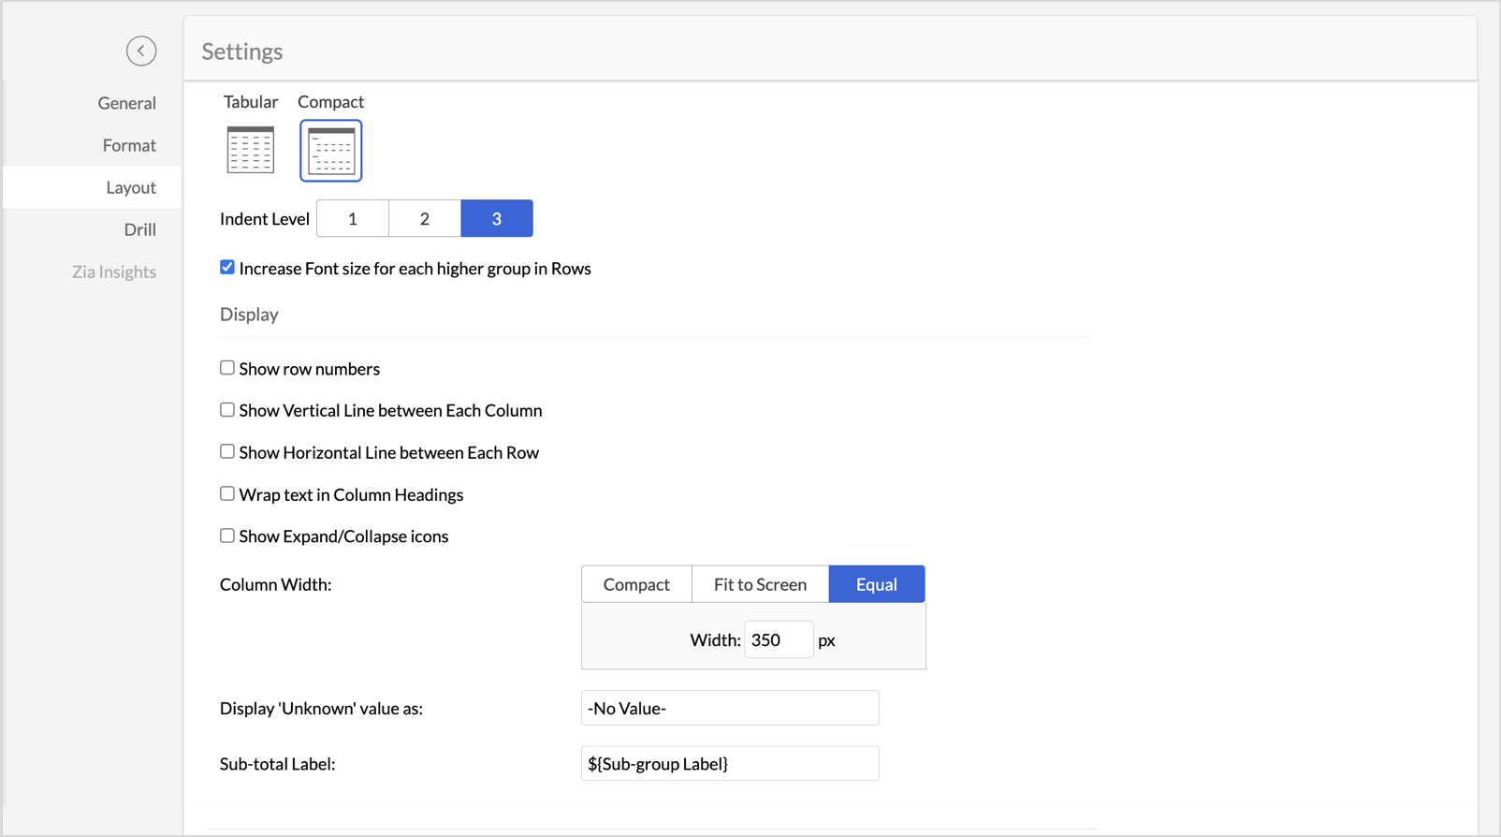Set Indent Level to 1

click(353, 218)
